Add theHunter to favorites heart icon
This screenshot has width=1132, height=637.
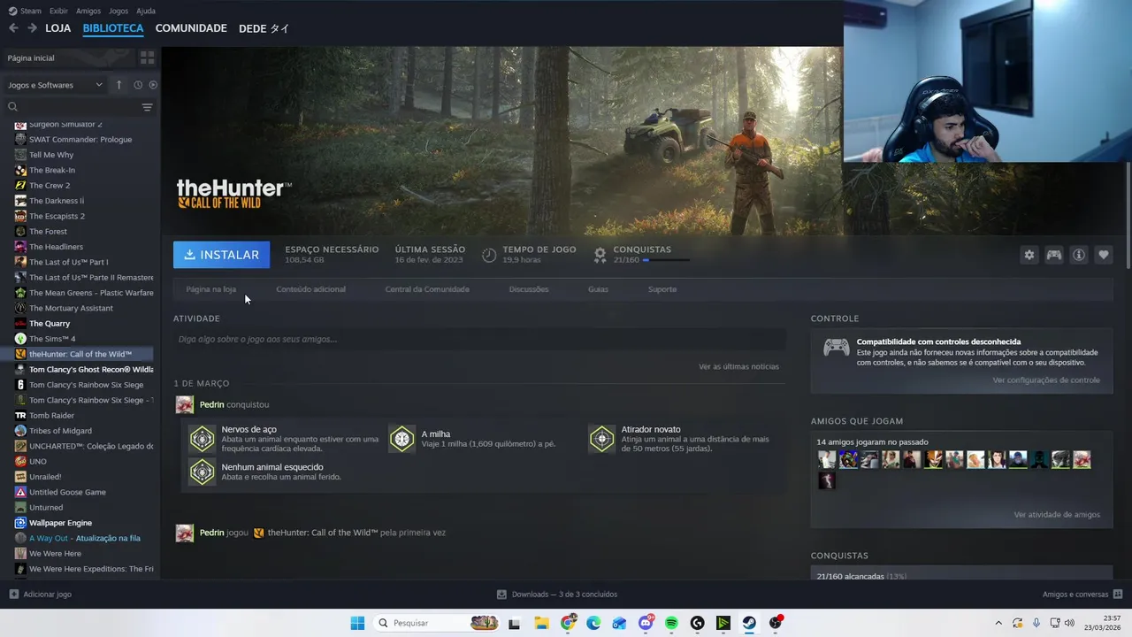(x=1104, y=255)
